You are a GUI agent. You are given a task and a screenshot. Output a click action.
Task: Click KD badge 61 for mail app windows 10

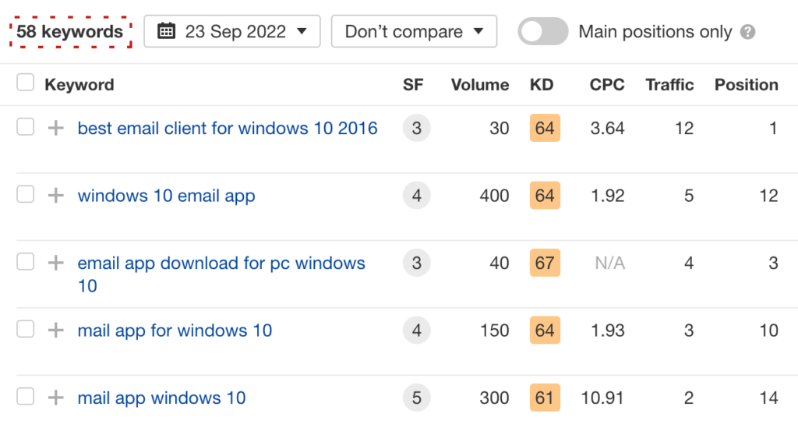(545, 398)
